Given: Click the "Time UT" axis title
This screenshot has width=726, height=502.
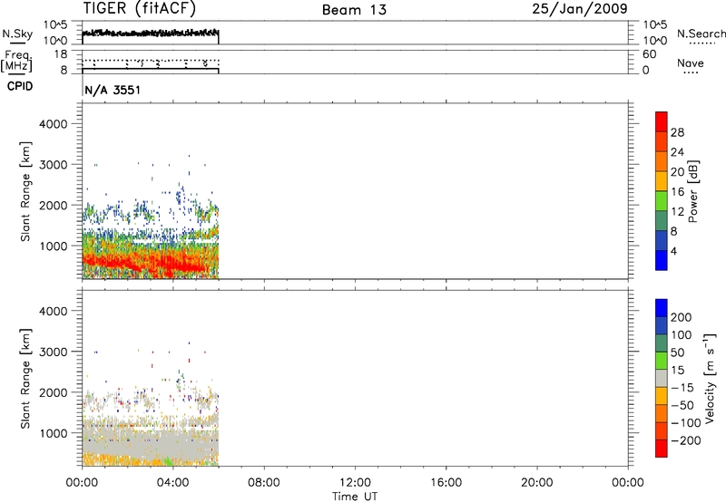Looking at the screenshot, I should (355, 497).
